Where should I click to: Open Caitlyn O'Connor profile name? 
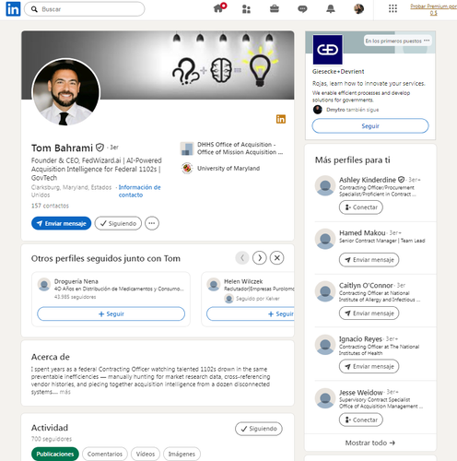[366, 285]
